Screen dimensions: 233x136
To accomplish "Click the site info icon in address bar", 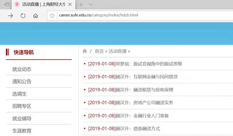I will (52, 16).
